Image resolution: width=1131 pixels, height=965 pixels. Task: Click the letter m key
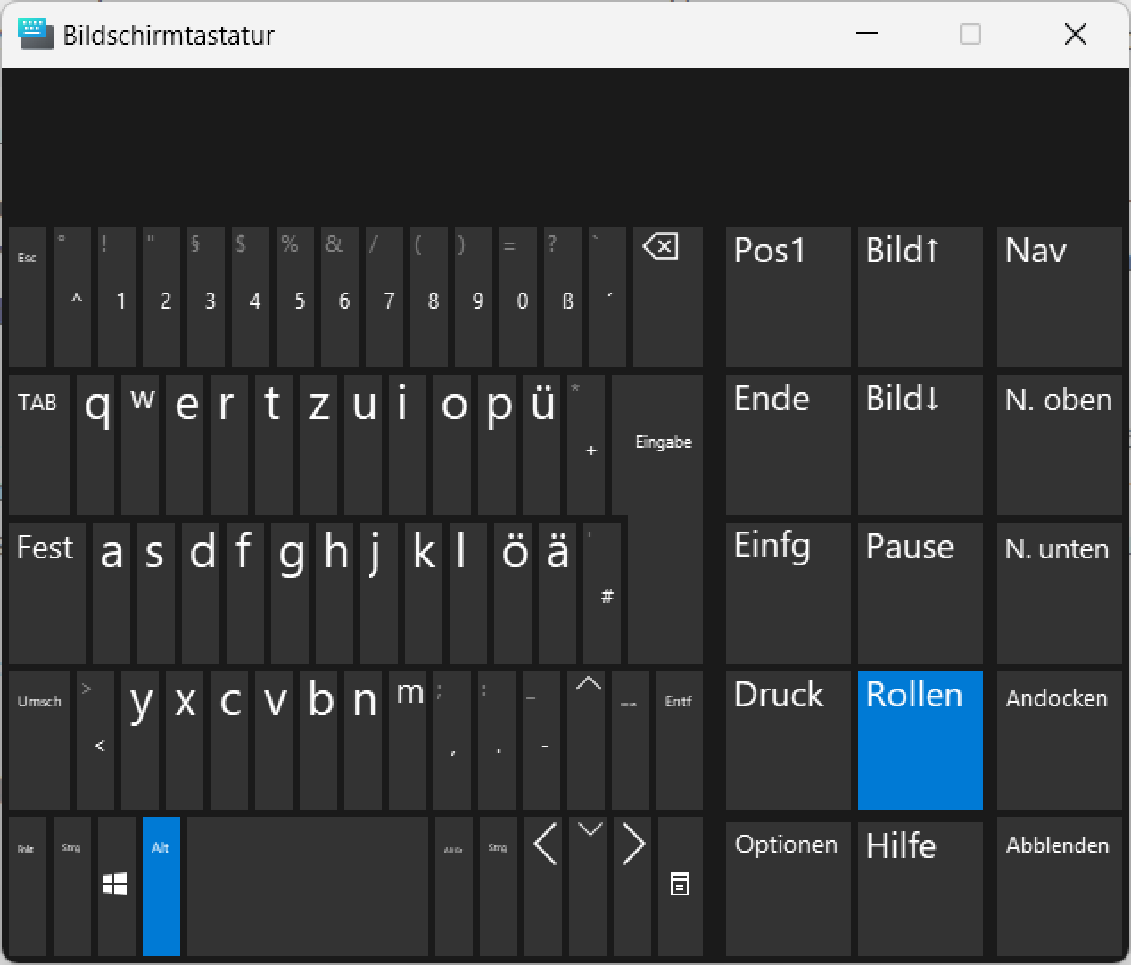pos(408,740)
